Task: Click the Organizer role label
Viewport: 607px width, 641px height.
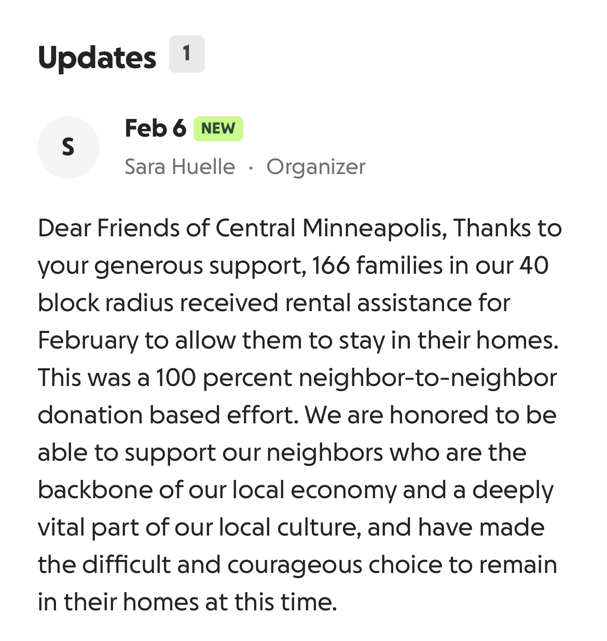Action: coord(315,167)
